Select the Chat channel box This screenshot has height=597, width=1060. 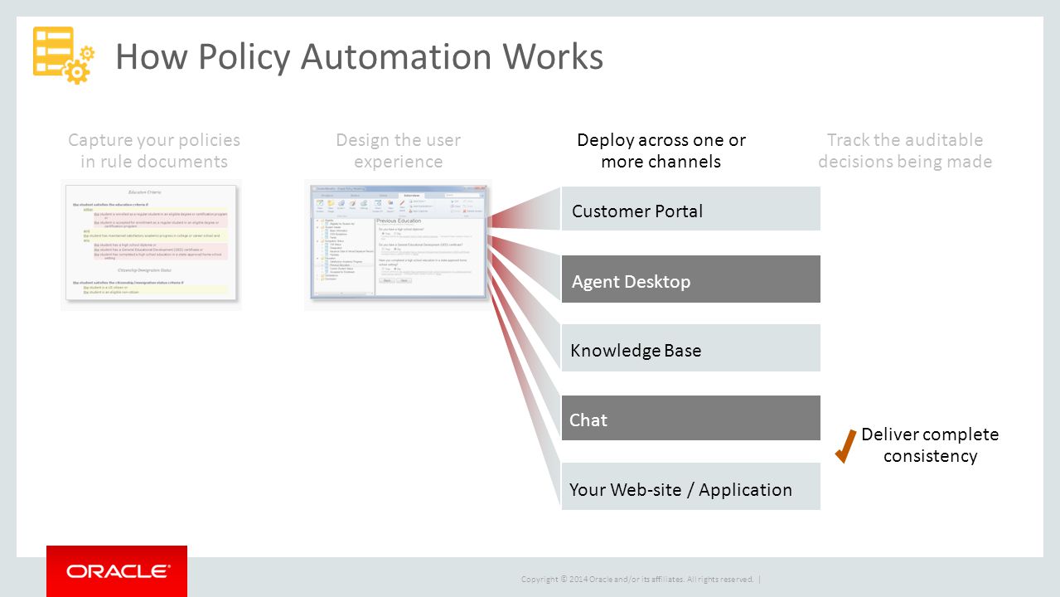pos(690,418)
